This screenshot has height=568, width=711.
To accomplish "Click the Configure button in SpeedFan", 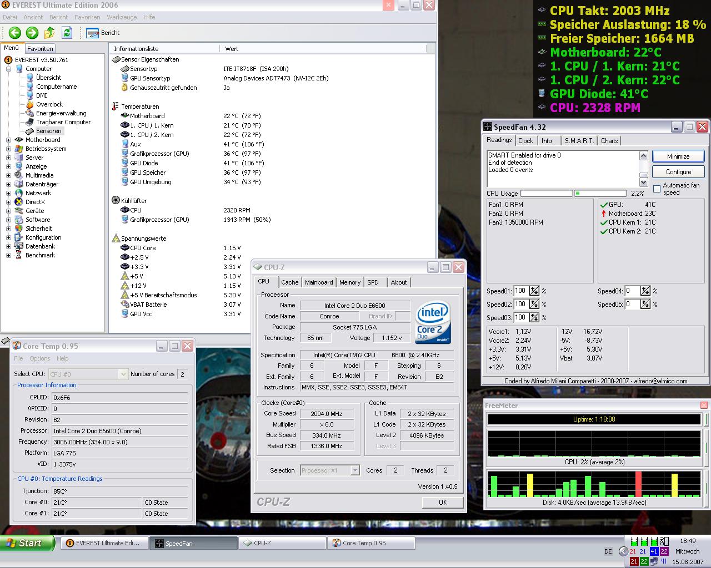I will pos(678,172).
